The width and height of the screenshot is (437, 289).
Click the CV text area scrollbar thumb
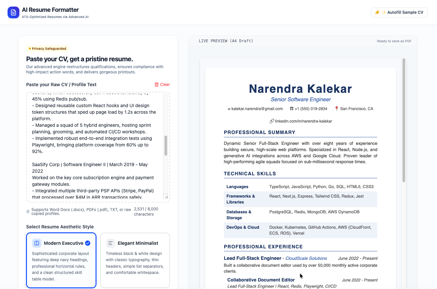pos(166,145)
